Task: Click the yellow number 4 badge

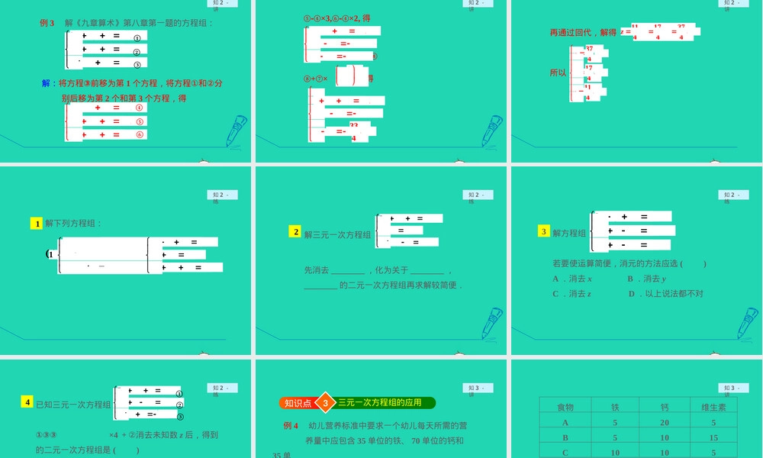Action: (x=27, y=402)
